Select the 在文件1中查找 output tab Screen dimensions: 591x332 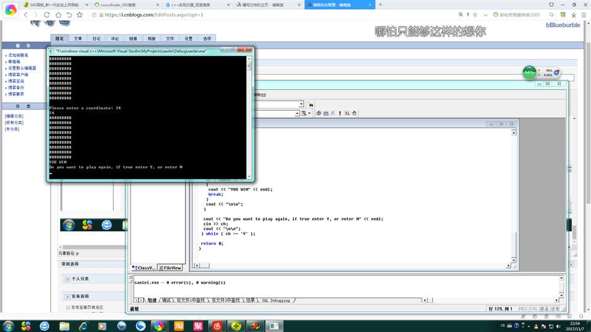pos(190,301)
